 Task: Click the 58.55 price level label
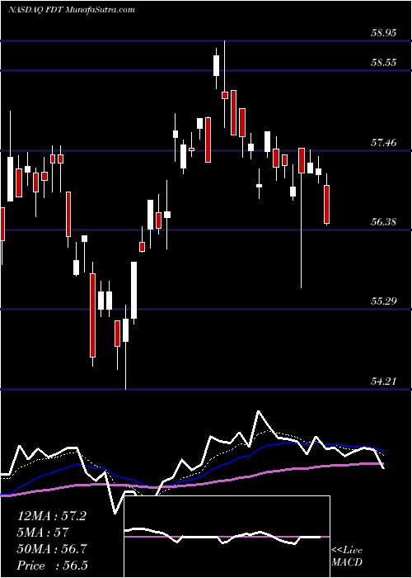click(383, 62)
